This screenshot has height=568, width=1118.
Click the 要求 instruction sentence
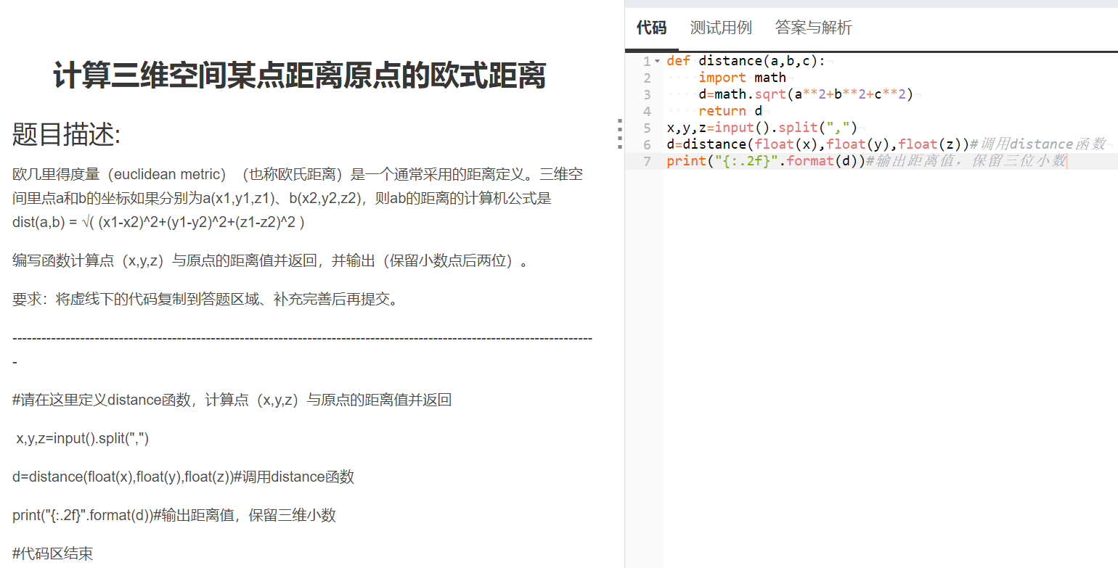[205, 300]
